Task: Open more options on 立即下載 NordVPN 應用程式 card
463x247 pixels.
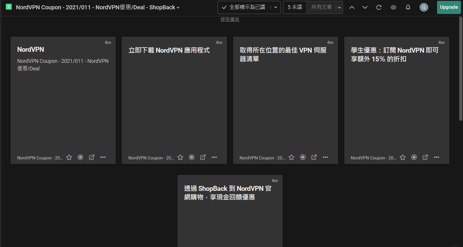Action: [214, 157]
